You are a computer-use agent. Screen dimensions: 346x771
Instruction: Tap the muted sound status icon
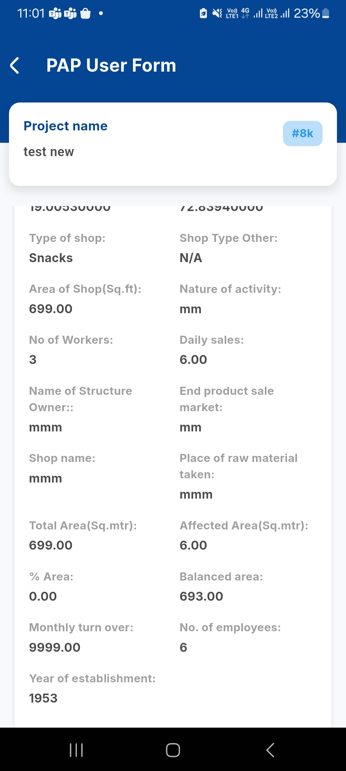tap(217, 13)
